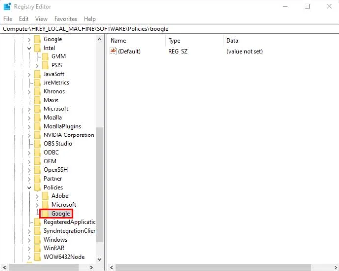Open the Favorites menu

pyautogui.click(x=65, y=19)
